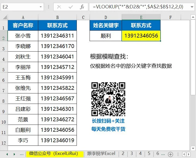Screen dimensions: 196x158
Task: Switch to 跟李锐学Excel sheet tab
Action: (101, 154)
